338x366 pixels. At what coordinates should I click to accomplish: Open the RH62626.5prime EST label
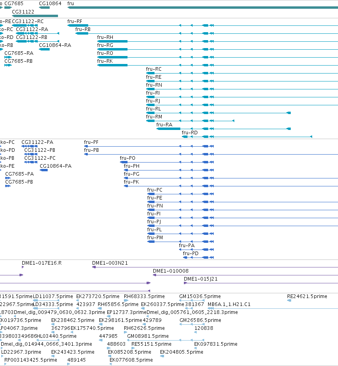pyautogui.click(x=144, y=328)
